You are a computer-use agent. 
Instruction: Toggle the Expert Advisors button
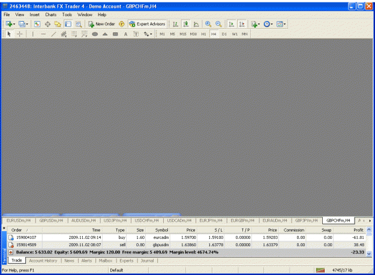[147, 24]
